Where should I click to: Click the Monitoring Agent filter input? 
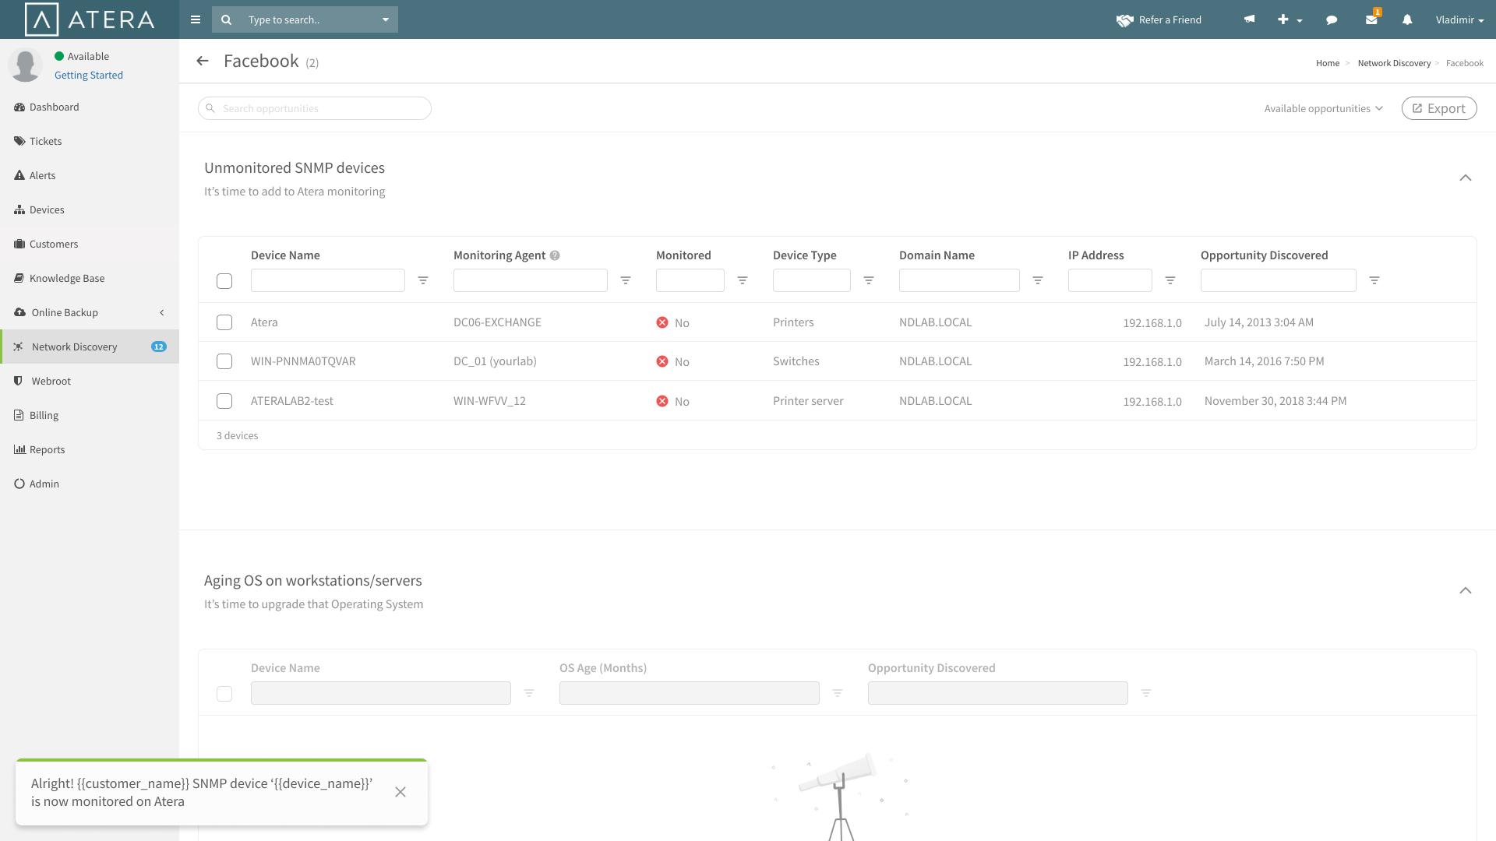(531, 280)
